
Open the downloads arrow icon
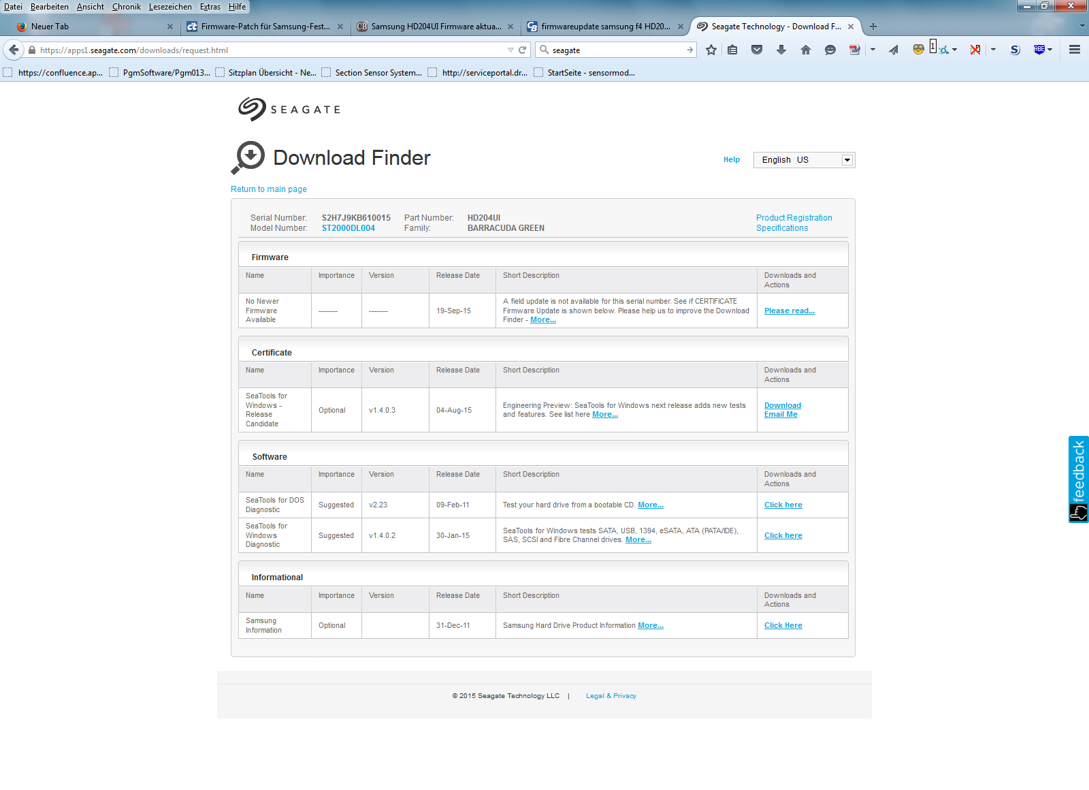[781, 50]
